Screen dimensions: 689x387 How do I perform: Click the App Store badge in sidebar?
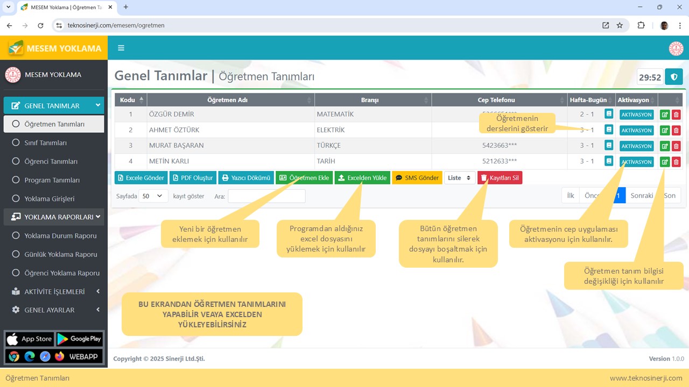click(30, 339)
